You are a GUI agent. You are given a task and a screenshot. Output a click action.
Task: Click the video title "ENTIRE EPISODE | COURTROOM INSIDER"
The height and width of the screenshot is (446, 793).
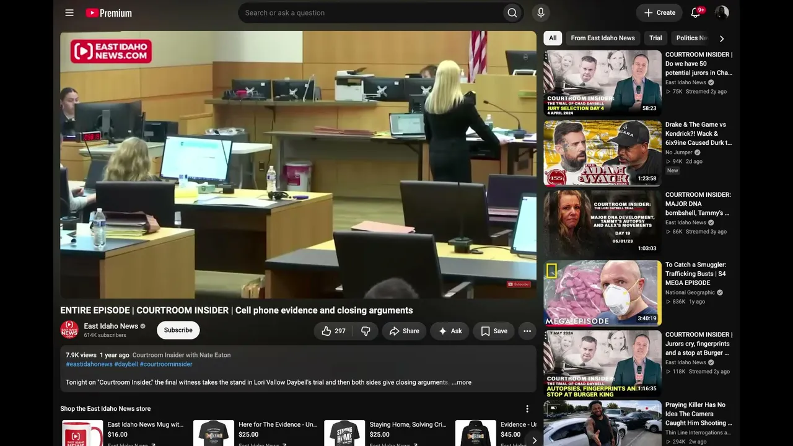tap(237, 310)
